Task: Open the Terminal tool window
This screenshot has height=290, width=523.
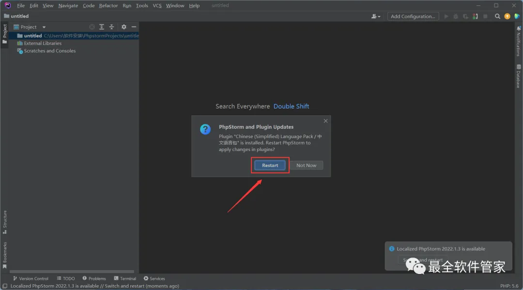Action: pyautogui.click(x=125, y=279)
